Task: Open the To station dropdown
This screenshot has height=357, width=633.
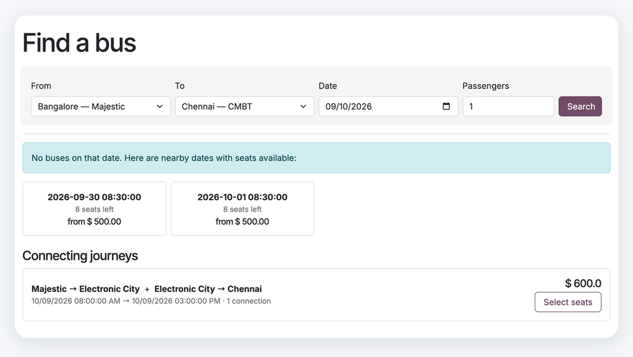Action: pos(245,106)
